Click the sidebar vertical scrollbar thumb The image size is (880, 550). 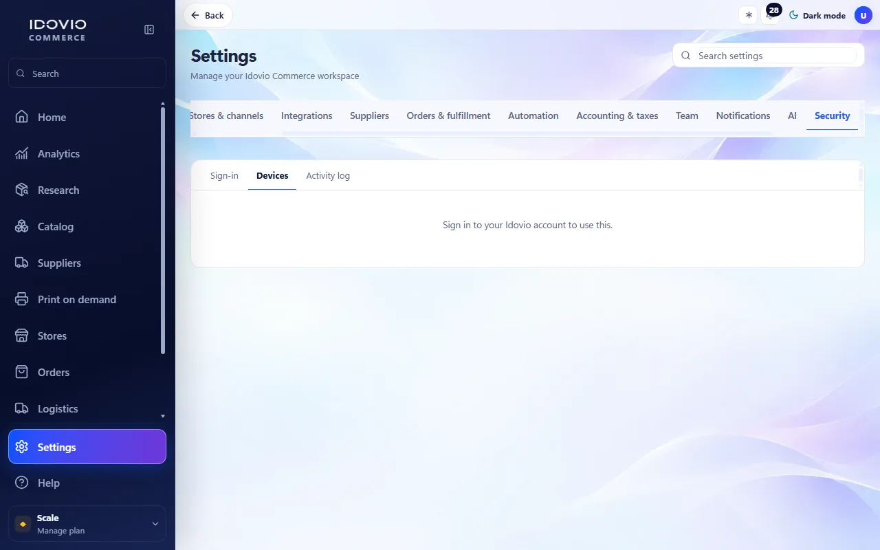pos(163,230)
